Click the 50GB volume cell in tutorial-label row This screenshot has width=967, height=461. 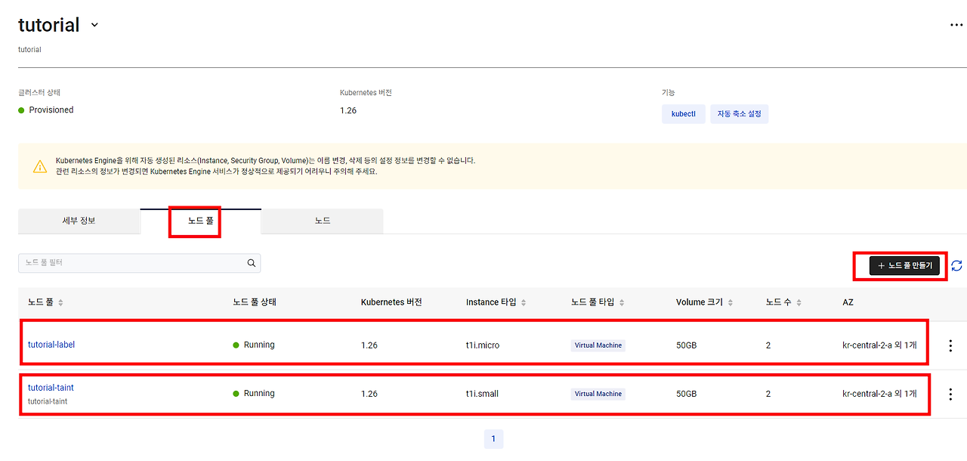pos(687,345)
